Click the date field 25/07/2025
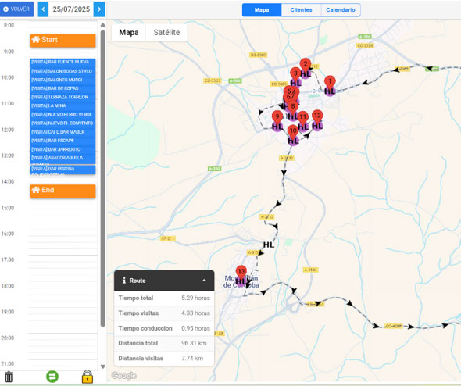461x386 pixels. 71,9
